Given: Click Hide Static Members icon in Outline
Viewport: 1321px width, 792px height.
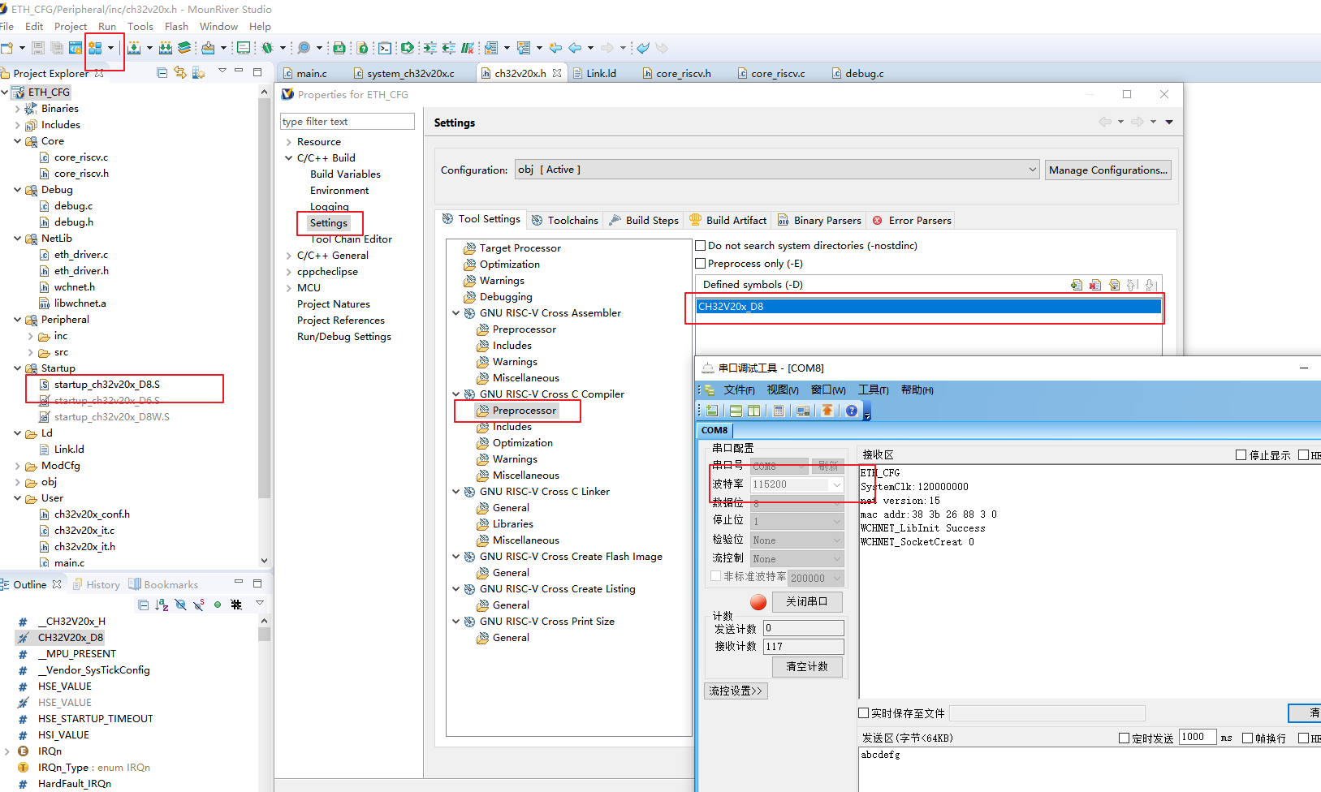Looking at the screenshot, I should coord(198,605).
